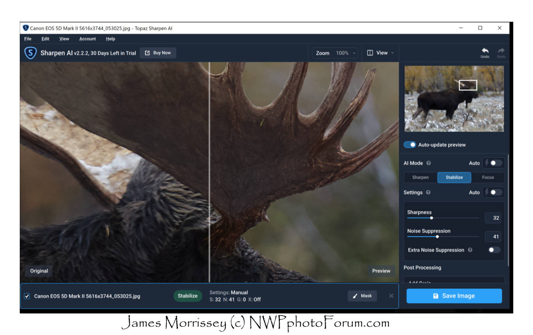Click the Extra Noise Suppression help icon
The image size is (533, 335).
pos(470,250)
